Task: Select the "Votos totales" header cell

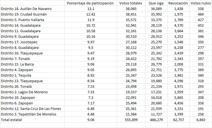Action: click(x=130, y=3)
